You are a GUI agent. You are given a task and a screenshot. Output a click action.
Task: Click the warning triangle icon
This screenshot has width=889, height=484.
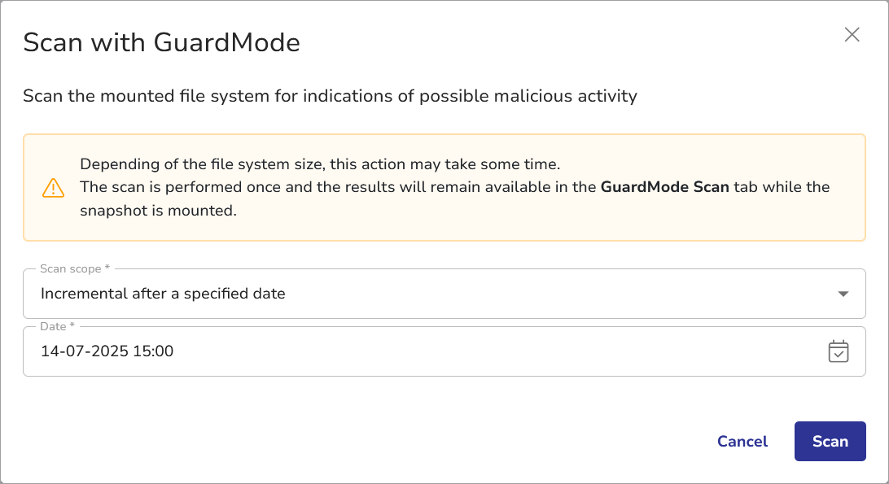[53, 188]
